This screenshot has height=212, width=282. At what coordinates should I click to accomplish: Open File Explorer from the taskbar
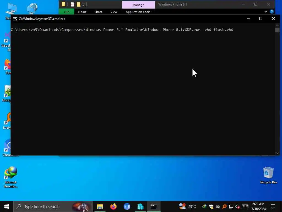[x=100, y=206]
